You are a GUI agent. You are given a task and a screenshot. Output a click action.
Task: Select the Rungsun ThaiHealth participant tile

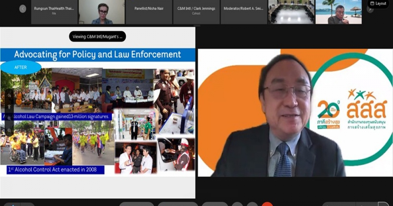point(54,12)
